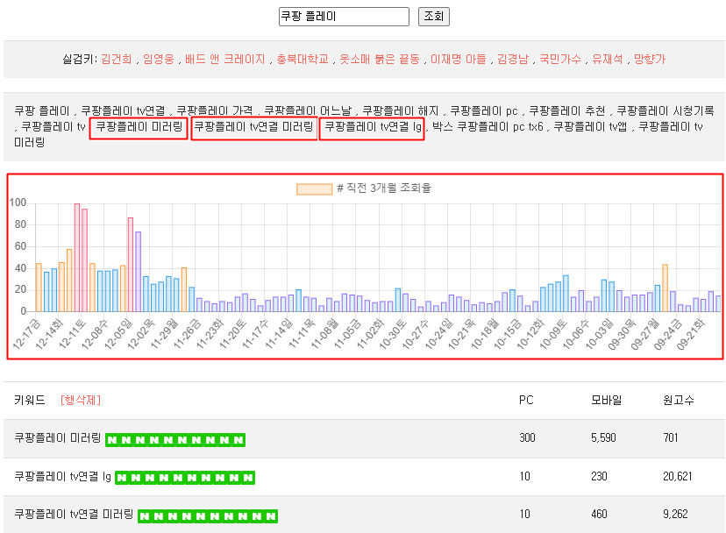
Task: Open trending keyword 임영웅
Action: (159, 60)
